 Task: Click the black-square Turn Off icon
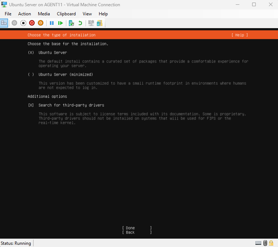[x=23, y=23]
